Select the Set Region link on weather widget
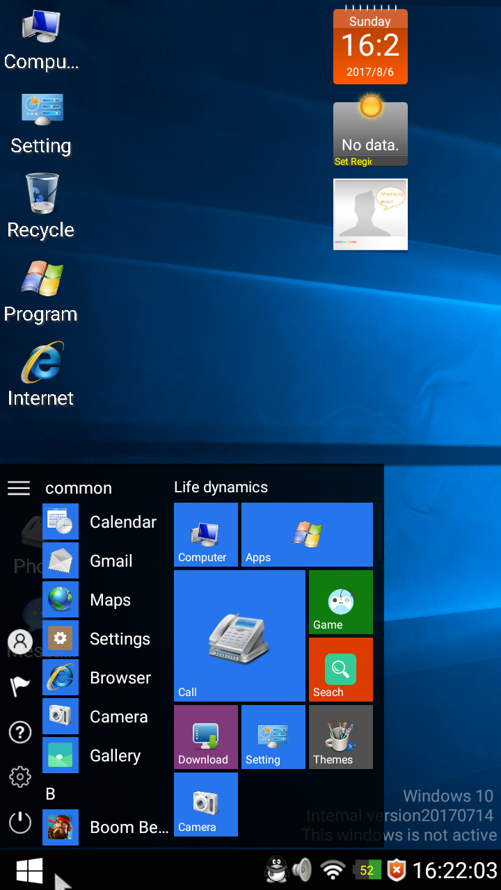Viewport: 501px width, 890px height. pos(353,161)
